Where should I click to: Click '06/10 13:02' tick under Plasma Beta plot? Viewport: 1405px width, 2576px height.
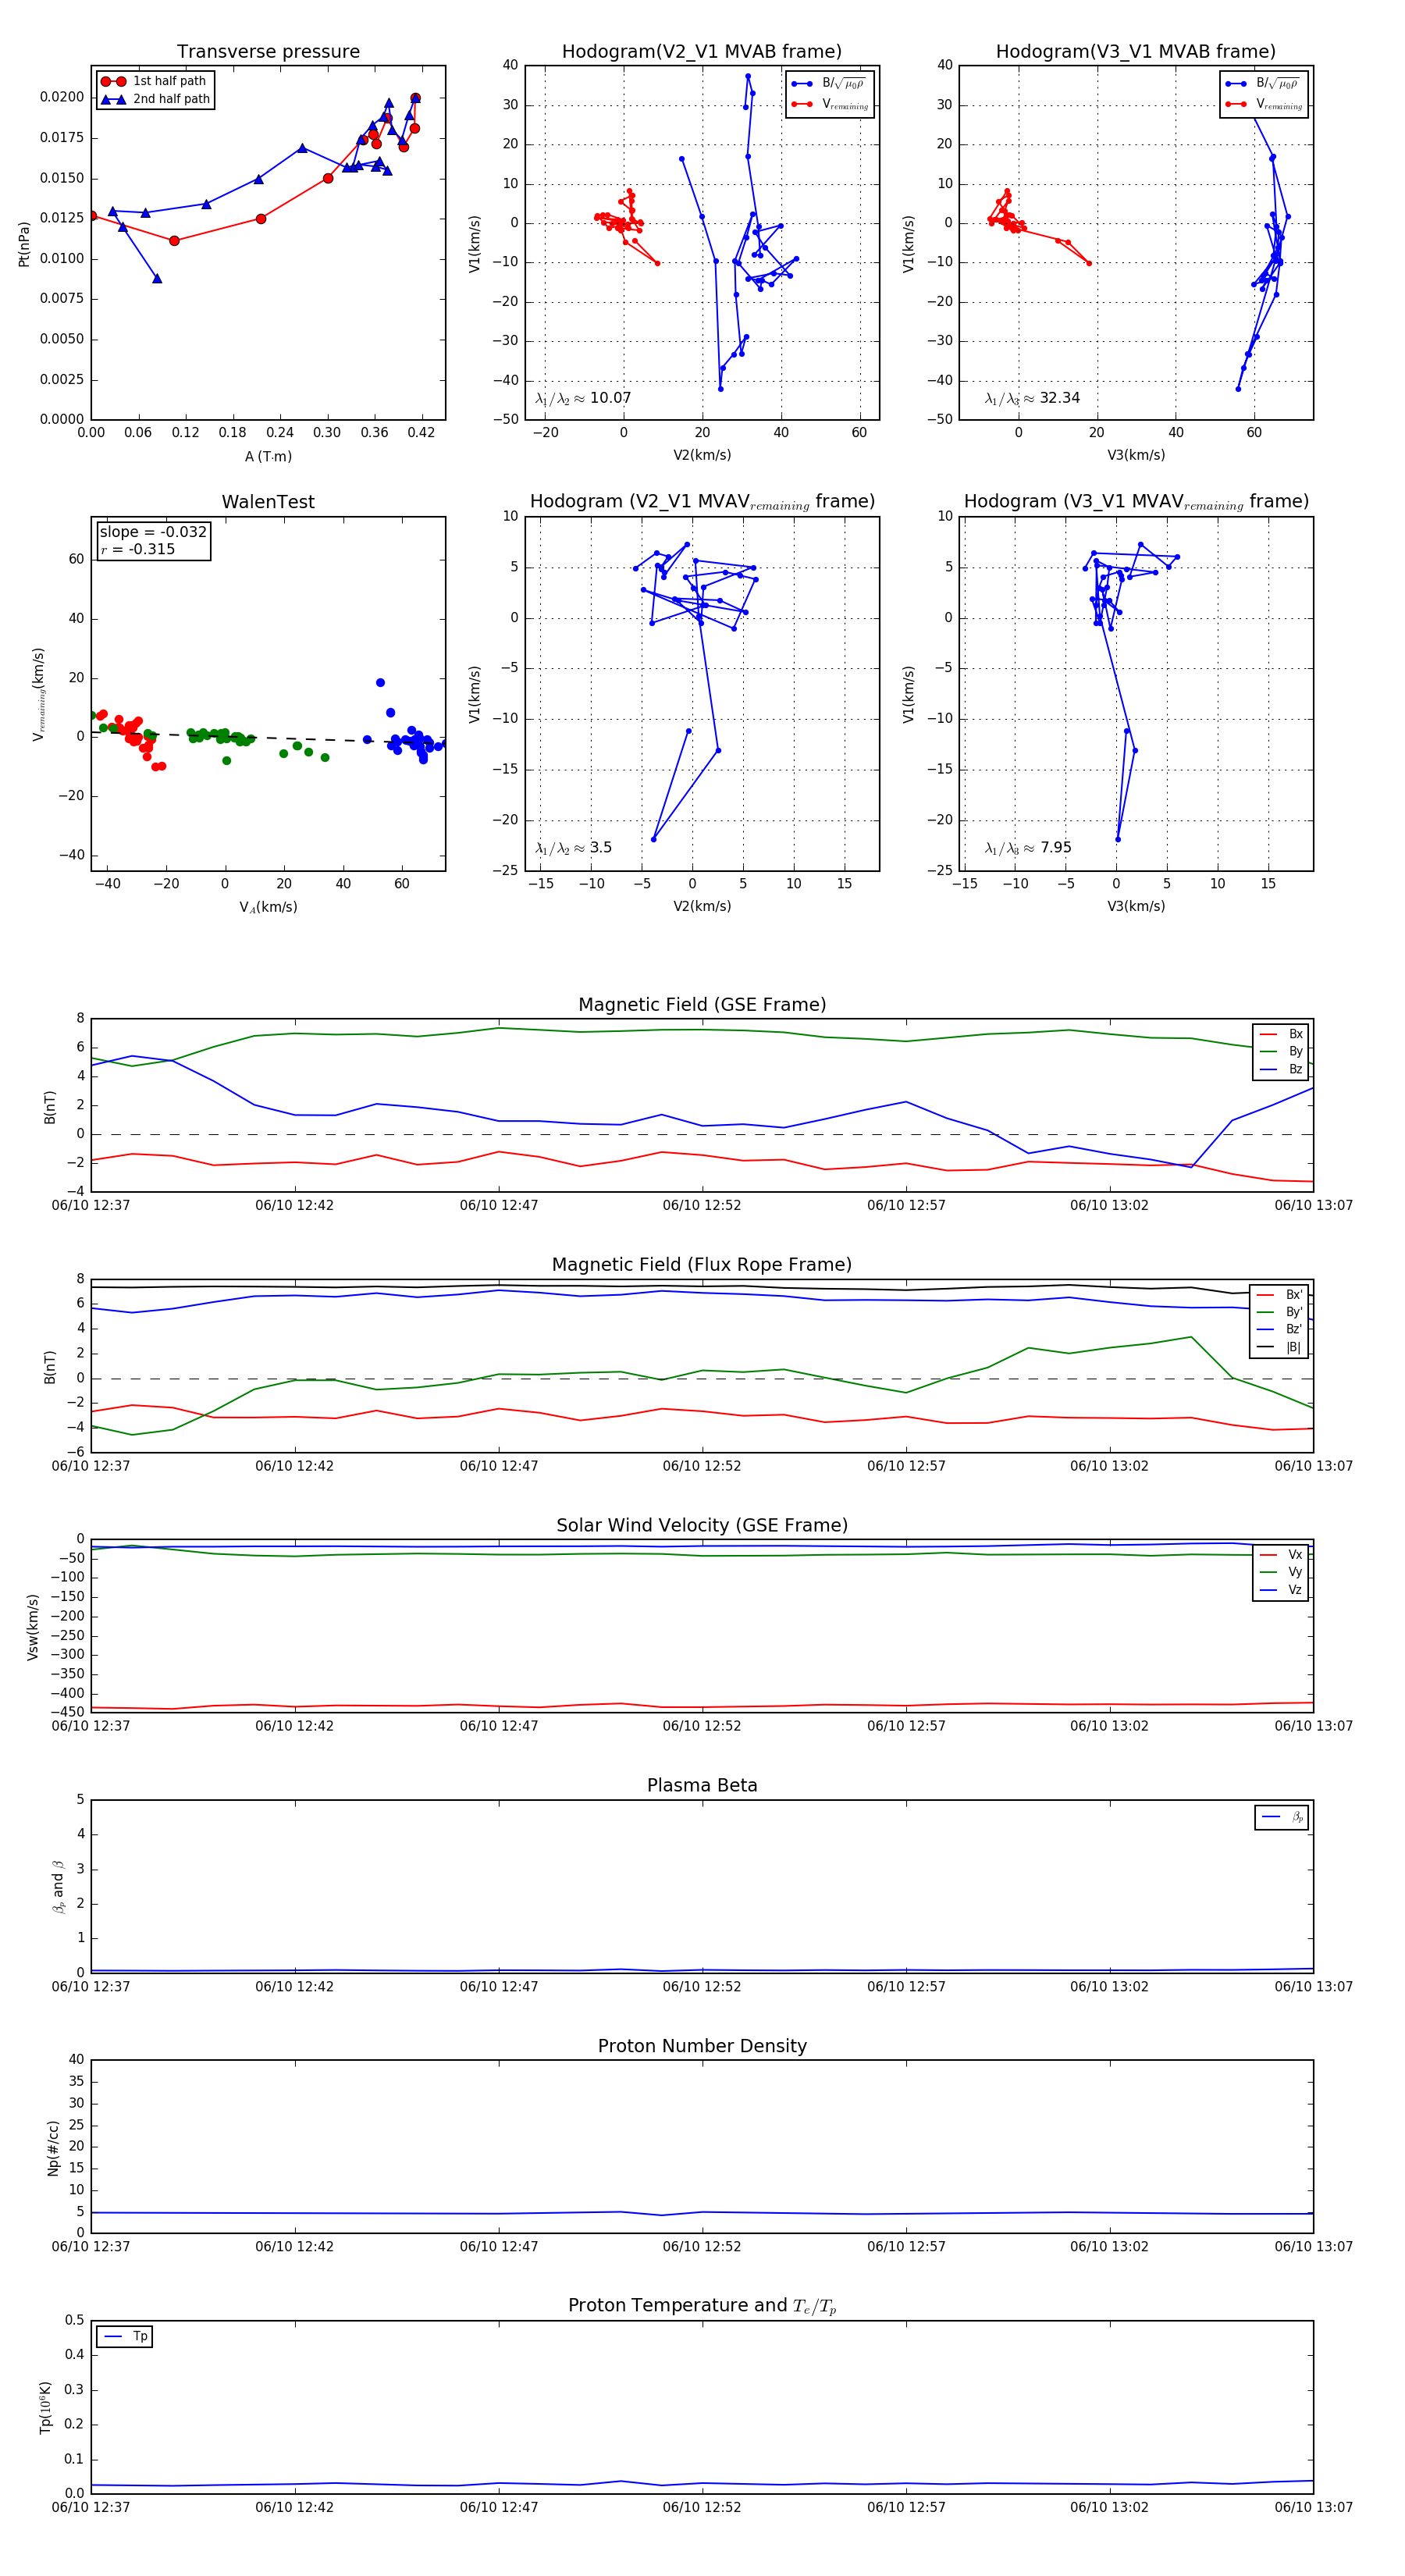tap(1109, 1986)
